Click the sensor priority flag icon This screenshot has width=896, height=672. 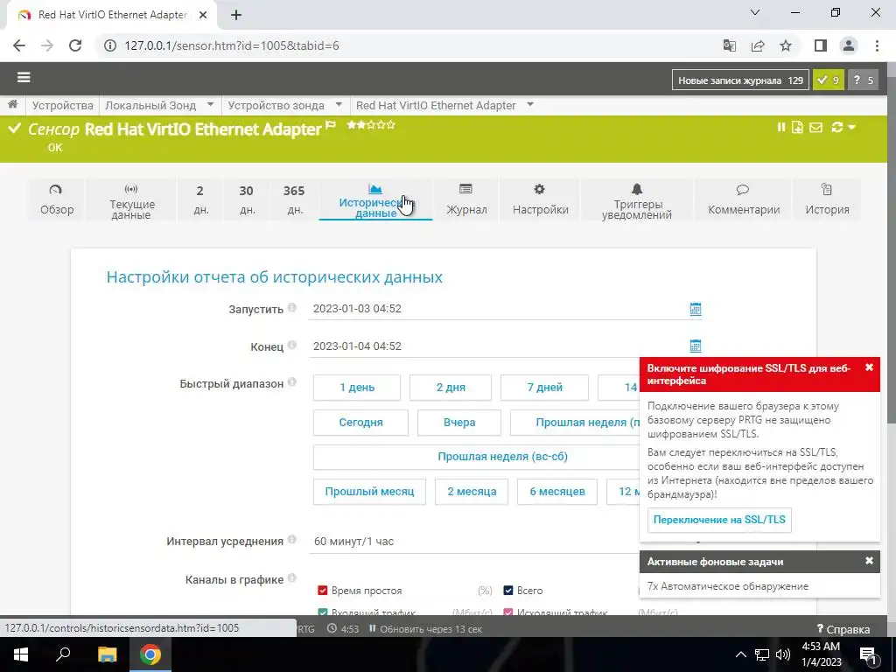pos(330,124)
